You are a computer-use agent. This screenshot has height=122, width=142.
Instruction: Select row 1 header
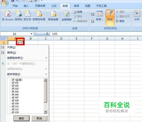pyautogui.click(x=4, y=43)
